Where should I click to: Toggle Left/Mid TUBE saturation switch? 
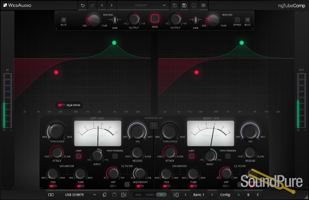[x=81, y=186]
